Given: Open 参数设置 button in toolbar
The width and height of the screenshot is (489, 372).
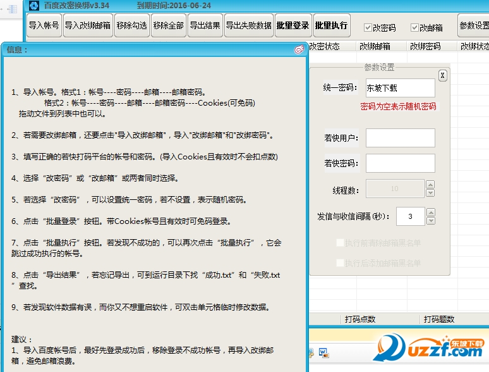Looking at the screenshot, I should point(474,25).
